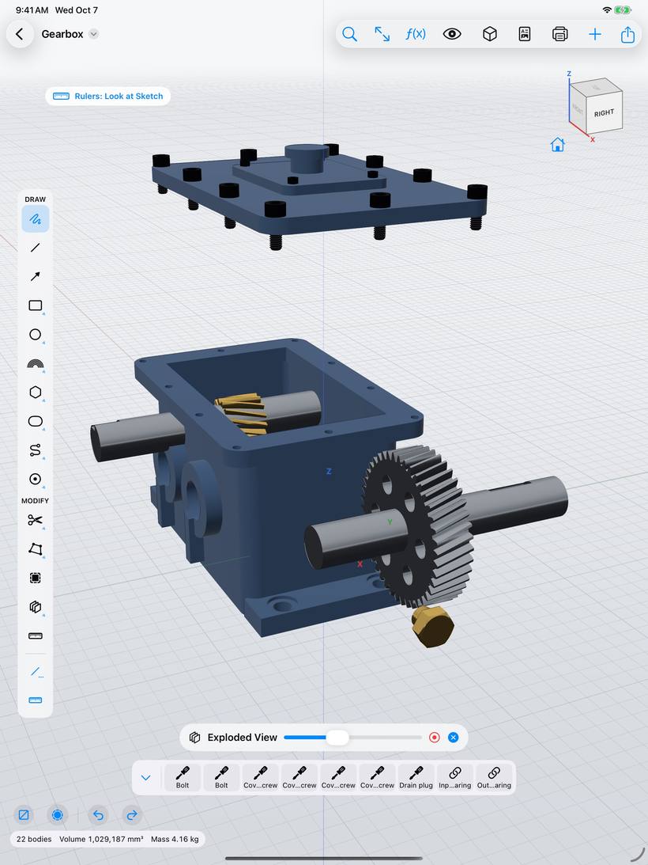Select the Rectangle draw tool
The height and width of the screenshot is (865, 648).
(36, 305)
